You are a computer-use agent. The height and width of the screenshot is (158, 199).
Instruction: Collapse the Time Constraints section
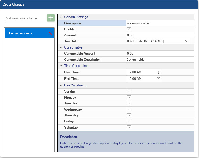tap(61, 66)
